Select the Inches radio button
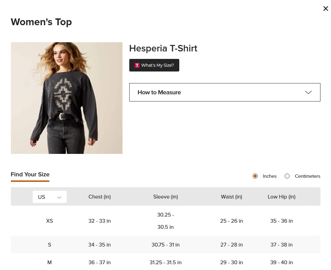This screenshot has height=270, width=331. pyautogui.click(x=255, y=176)
